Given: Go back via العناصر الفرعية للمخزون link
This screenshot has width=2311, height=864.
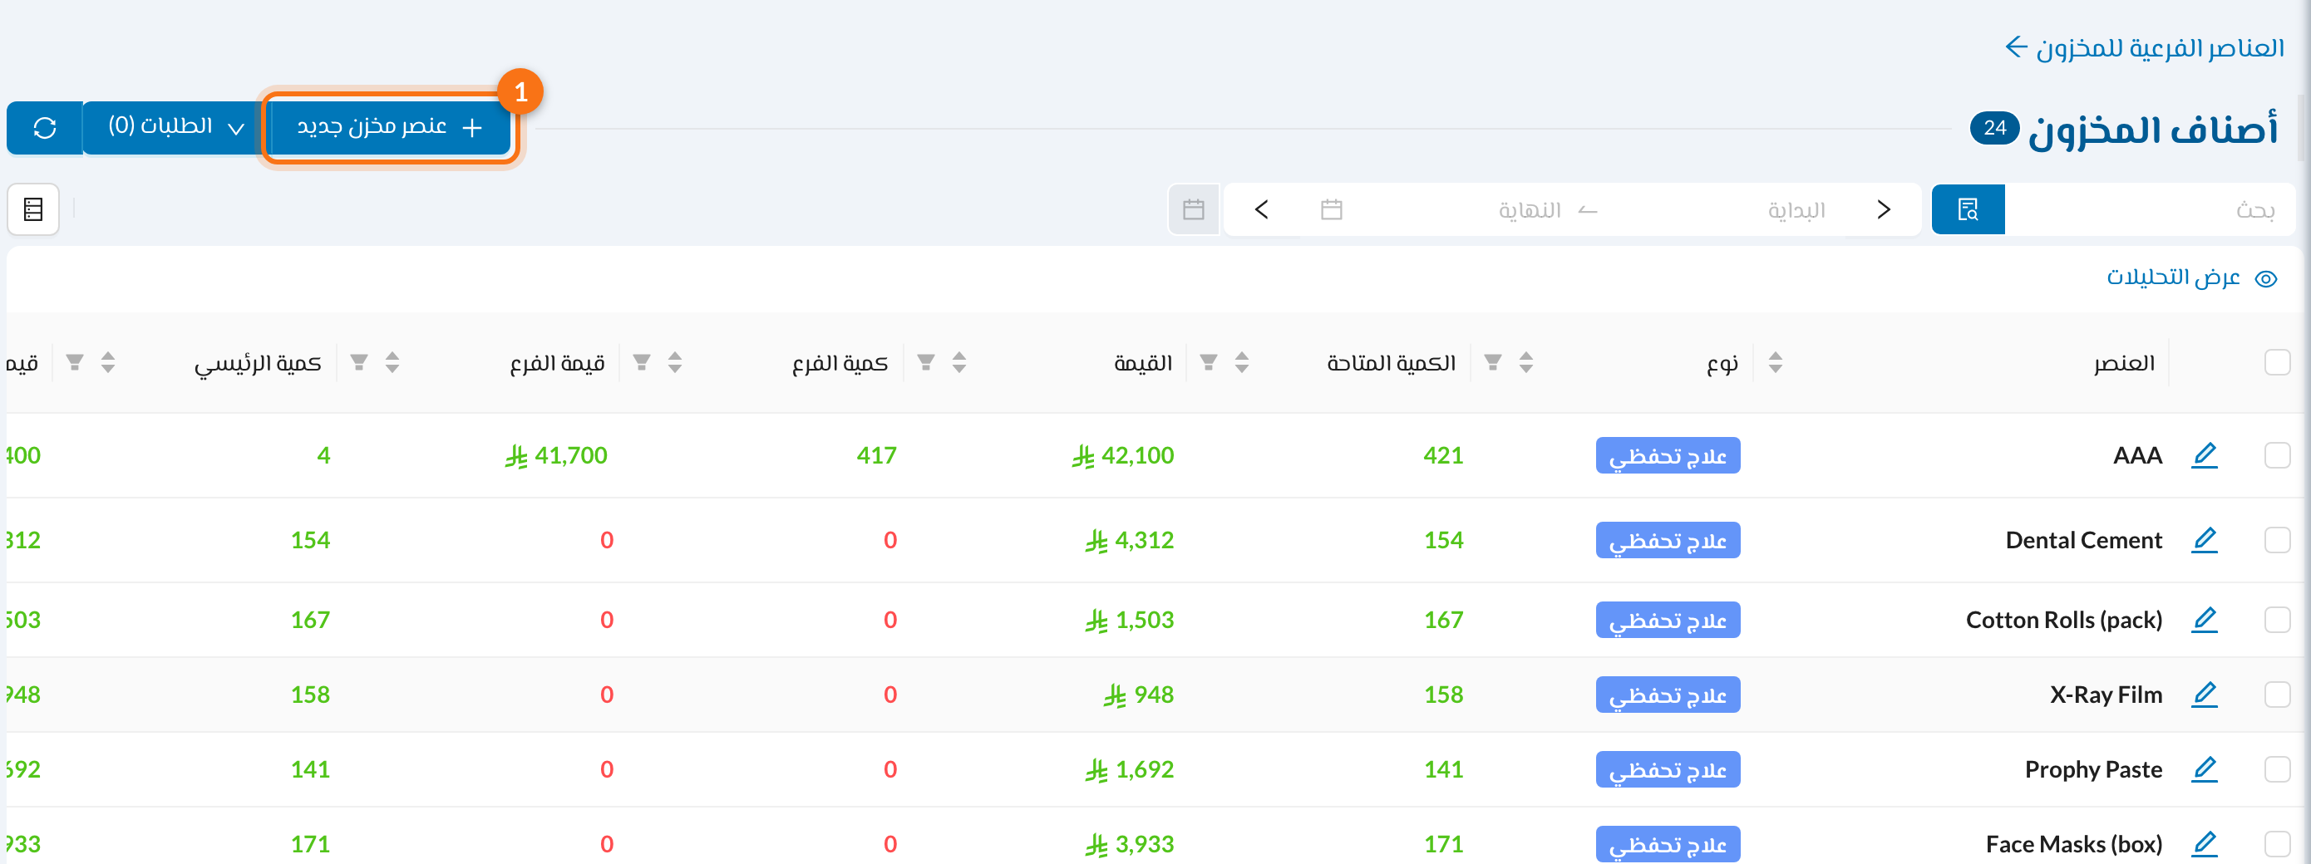Looking at the screenshot, I should (2145, 47).
